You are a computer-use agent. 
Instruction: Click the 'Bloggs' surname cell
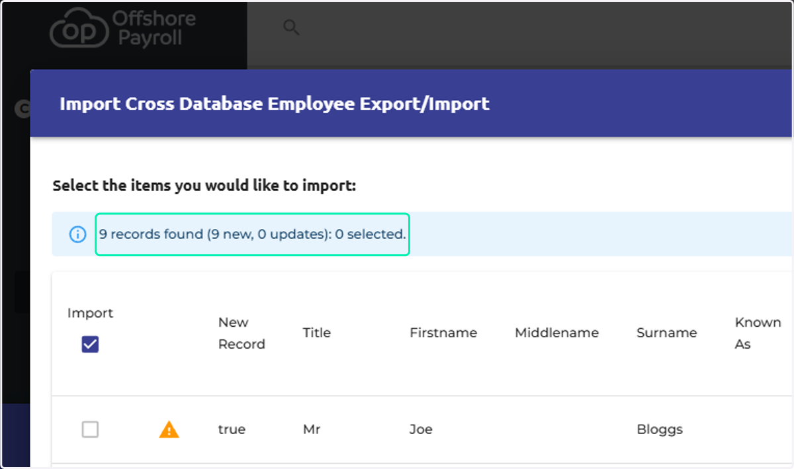click(x=660, y=430)
